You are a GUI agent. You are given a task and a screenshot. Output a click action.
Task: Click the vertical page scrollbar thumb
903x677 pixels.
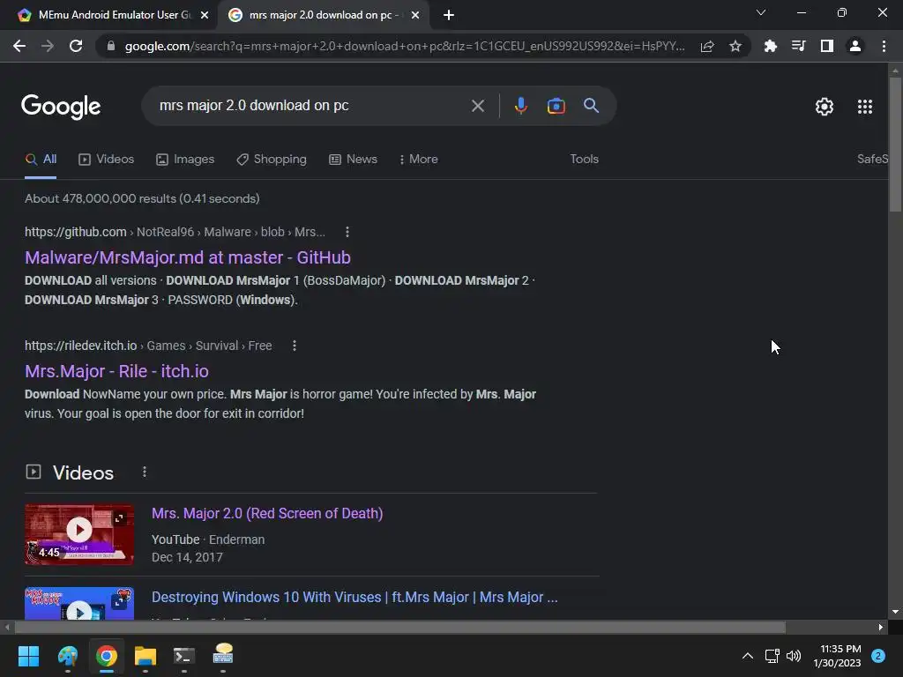tap(895, 144)
